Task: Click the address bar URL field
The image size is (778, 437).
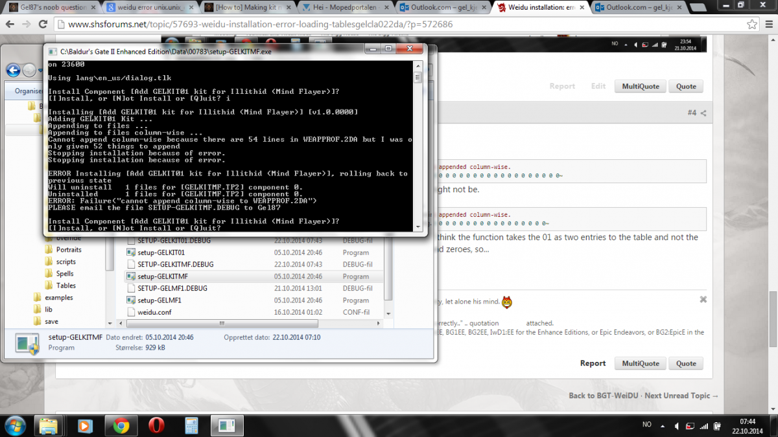Action: tap(402, 25)
